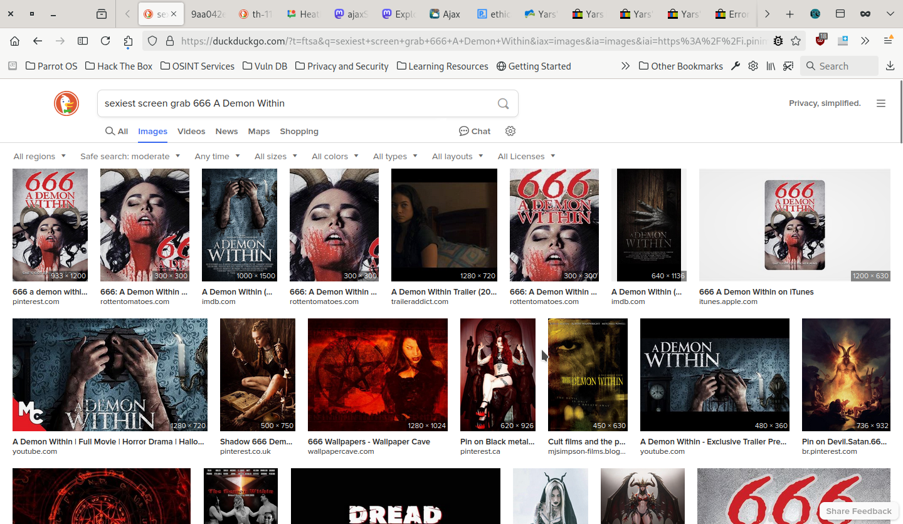The width and height of the screenshot is (903, 524).
Task: Click the extensions puzzle icon
Action: pyautogui.click(x=128, y=41)
